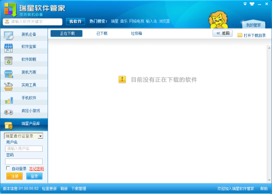Click the blue 登录 button
This screenshot has height=194, width=272.
34,176
